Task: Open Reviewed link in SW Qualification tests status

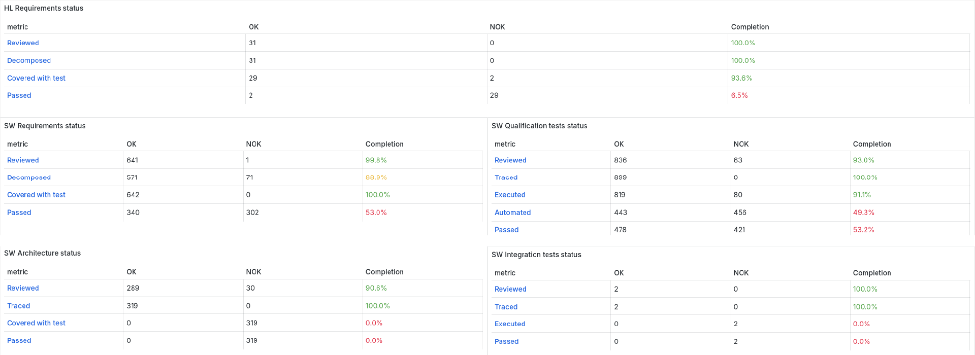Action: (x=510, y=160)
